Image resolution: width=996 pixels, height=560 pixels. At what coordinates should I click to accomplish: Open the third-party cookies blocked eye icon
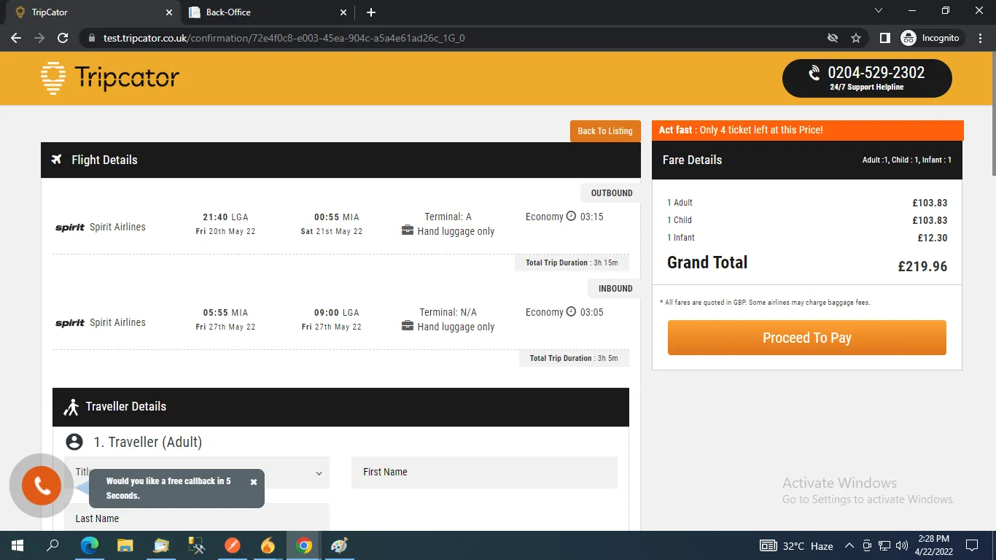[833, 38]
